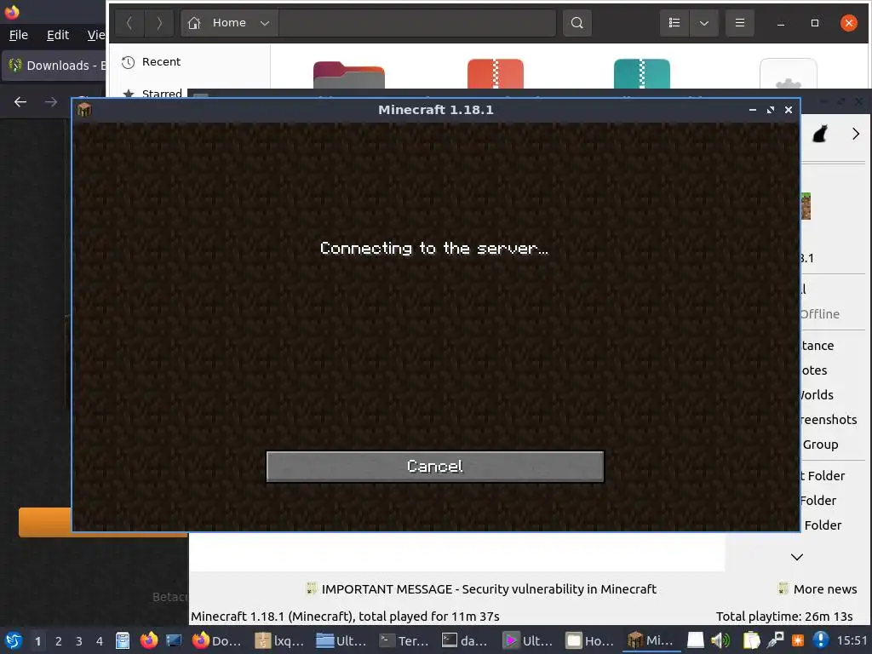Switch to the da… terminal taskbar entry
Screen dimensions: 872x654
click(466, 640)
